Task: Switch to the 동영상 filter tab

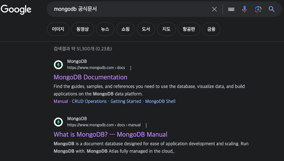Action: 82,29
